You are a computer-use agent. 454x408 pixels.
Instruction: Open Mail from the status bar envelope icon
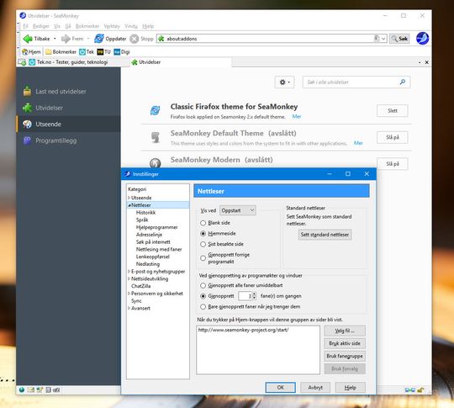pos(31,389)
